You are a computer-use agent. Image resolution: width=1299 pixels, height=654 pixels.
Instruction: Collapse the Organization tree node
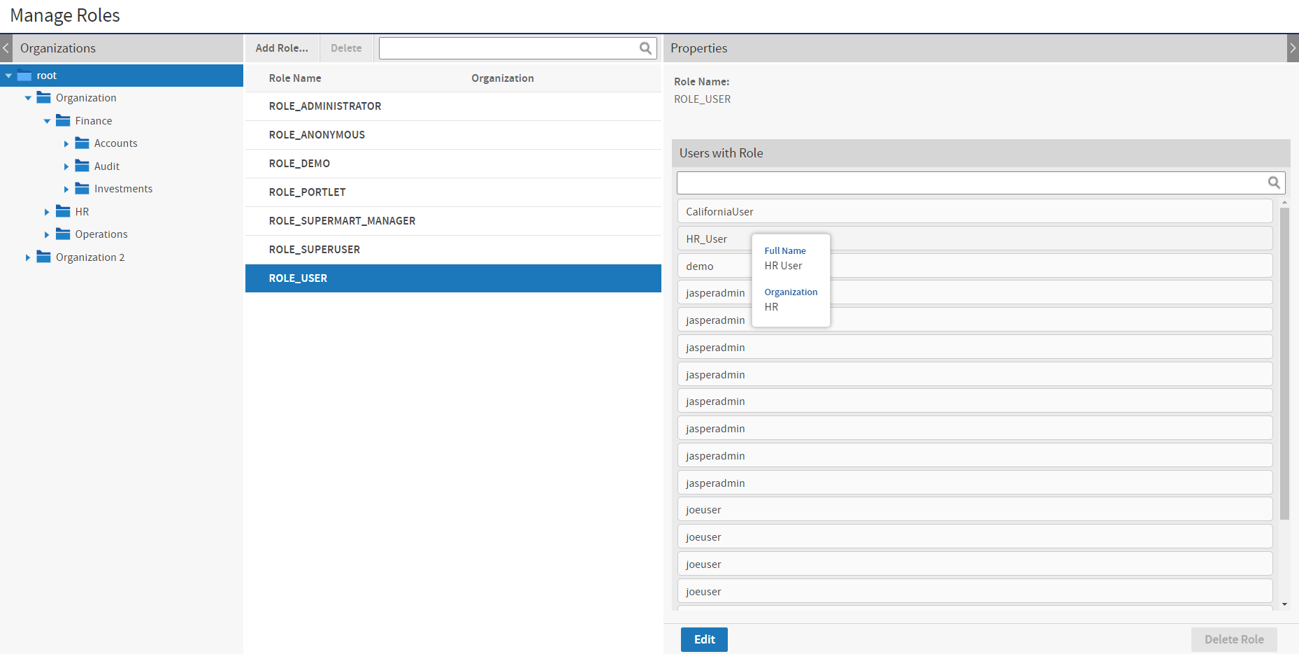(x=28, y=98)
